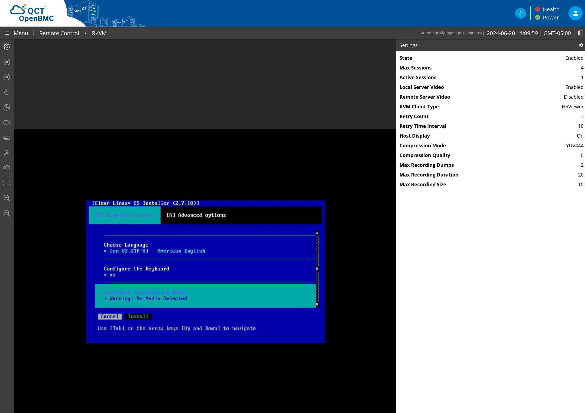Click installer scrollbar up arrow

coord(317,233)
